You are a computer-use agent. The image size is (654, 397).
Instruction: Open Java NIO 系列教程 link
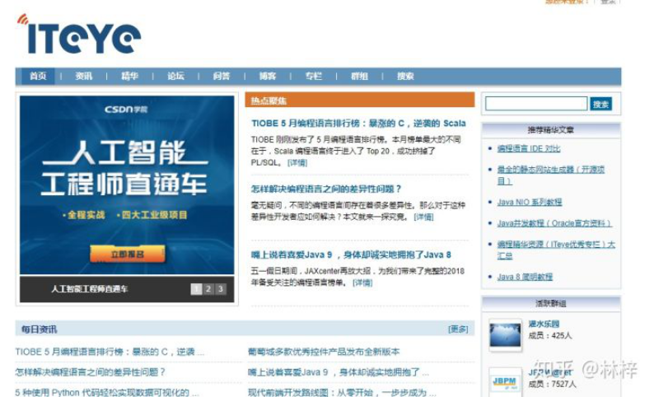click(x=530, y=203)
